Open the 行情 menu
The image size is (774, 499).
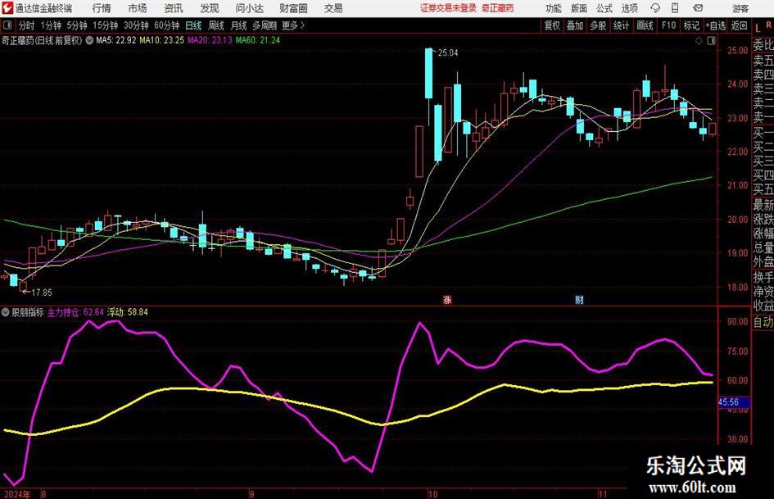pos(102,8)
